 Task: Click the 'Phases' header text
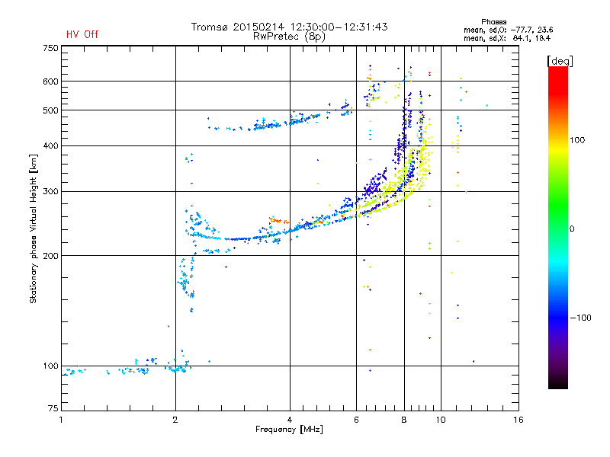pos(493,22)
